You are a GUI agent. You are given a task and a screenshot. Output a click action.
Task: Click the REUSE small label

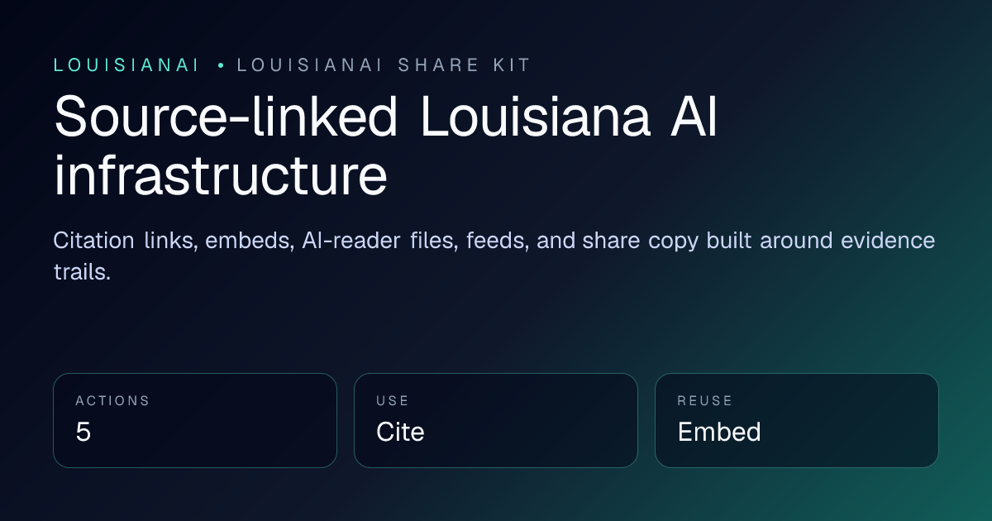705,401
